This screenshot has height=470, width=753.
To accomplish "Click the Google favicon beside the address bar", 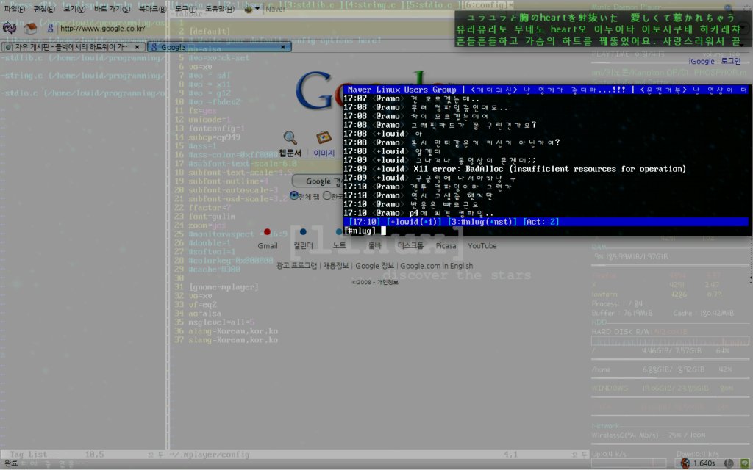I will (51, 29).
